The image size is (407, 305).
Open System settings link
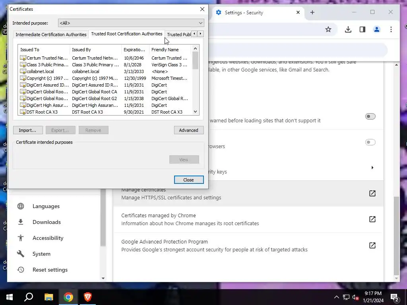[x=41, y=254]
